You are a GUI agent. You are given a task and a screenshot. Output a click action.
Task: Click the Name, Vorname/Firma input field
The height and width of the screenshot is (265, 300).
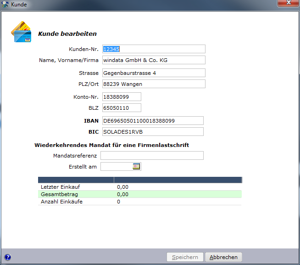point(154,60)
